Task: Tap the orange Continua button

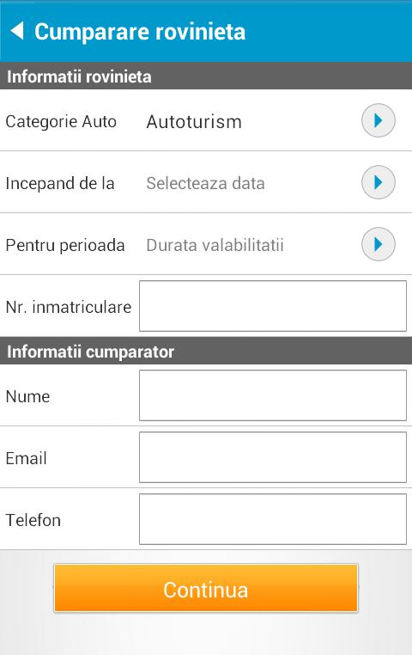Action: (206, 588)
